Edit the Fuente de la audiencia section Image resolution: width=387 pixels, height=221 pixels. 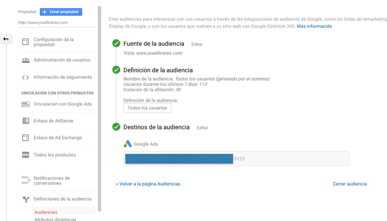[x=197, y=44]
